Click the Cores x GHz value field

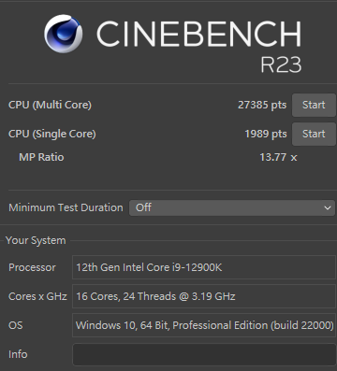pos(204,296)
